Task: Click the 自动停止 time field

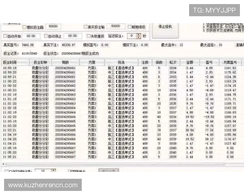Action: point(72,36)
